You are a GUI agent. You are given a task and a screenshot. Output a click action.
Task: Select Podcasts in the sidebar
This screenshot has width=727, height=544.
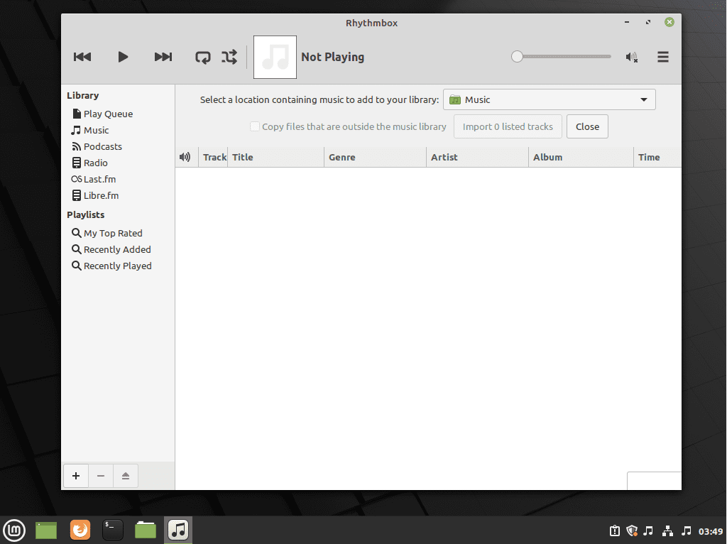click(102, 146)
